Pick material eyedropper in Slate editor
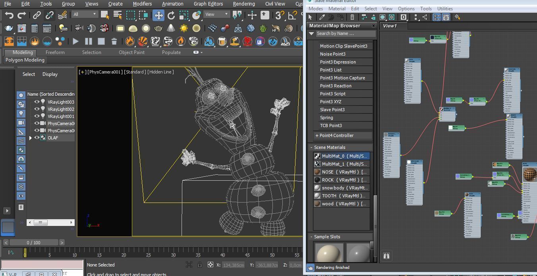The image size is (537, 276). coord(322,17)
